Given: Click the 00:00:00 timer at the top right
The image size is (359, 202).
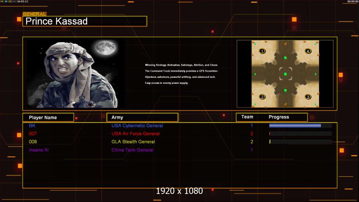Looking at the screenshot, I should pos(353,1).
